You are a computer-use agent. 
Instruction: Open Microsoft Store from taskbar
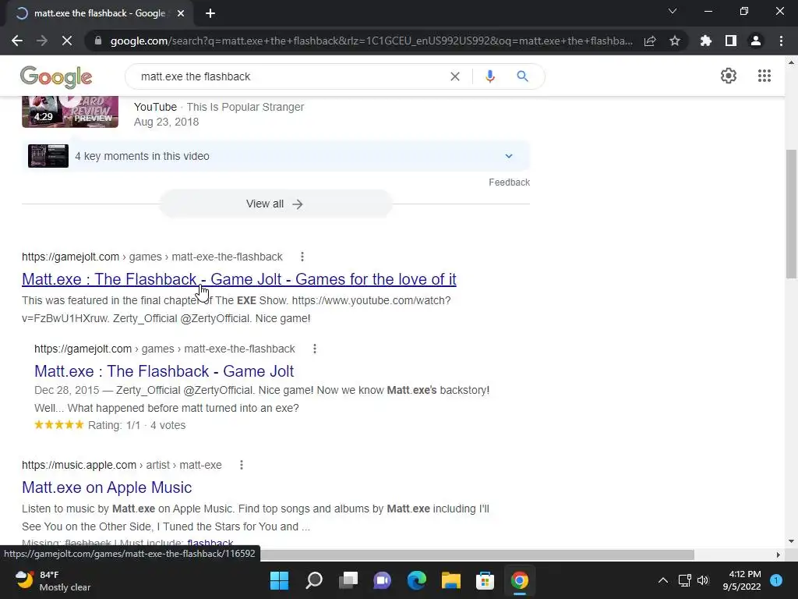click(x=485, y=580)
